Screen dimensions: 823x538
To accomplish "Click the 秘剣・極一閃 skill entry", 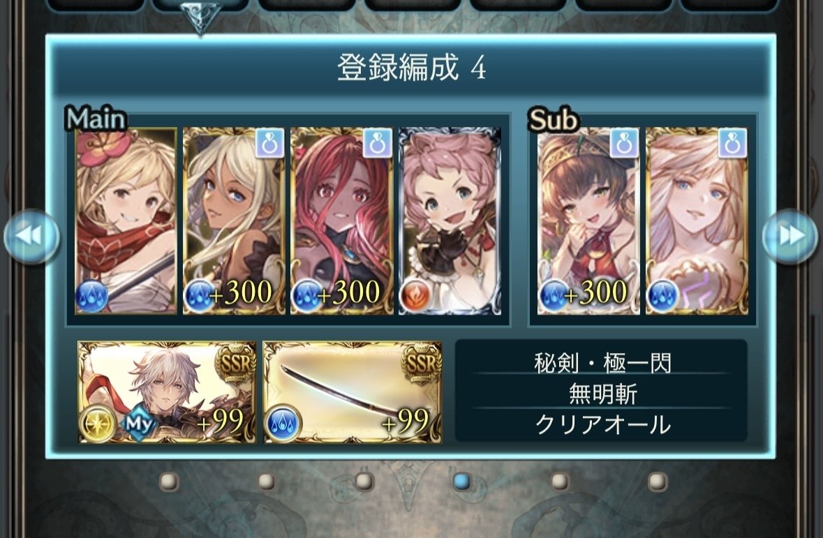I will click(x=602, y=363).
